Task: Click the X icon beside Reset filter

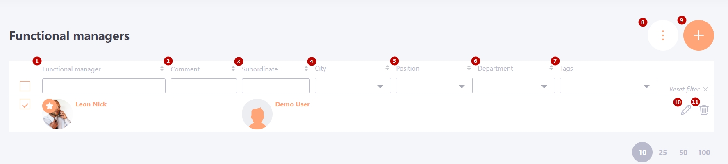Action: pyautogui.click(x=705, y=89)
